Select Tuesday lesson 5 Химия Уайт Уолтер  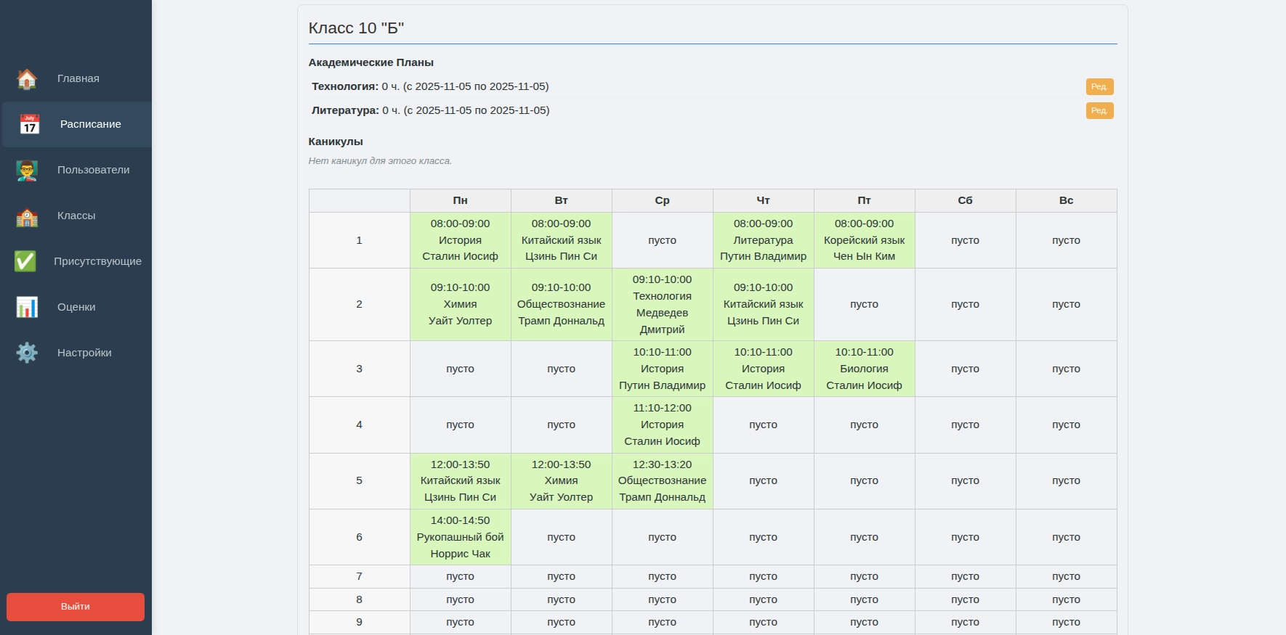click(x=562, y=480)
